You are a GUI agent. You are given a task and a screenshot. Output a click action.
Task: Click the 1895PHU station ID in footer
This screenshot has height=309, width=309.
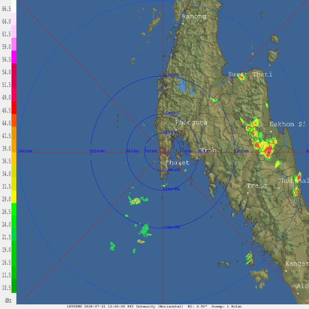coord(74,306)
